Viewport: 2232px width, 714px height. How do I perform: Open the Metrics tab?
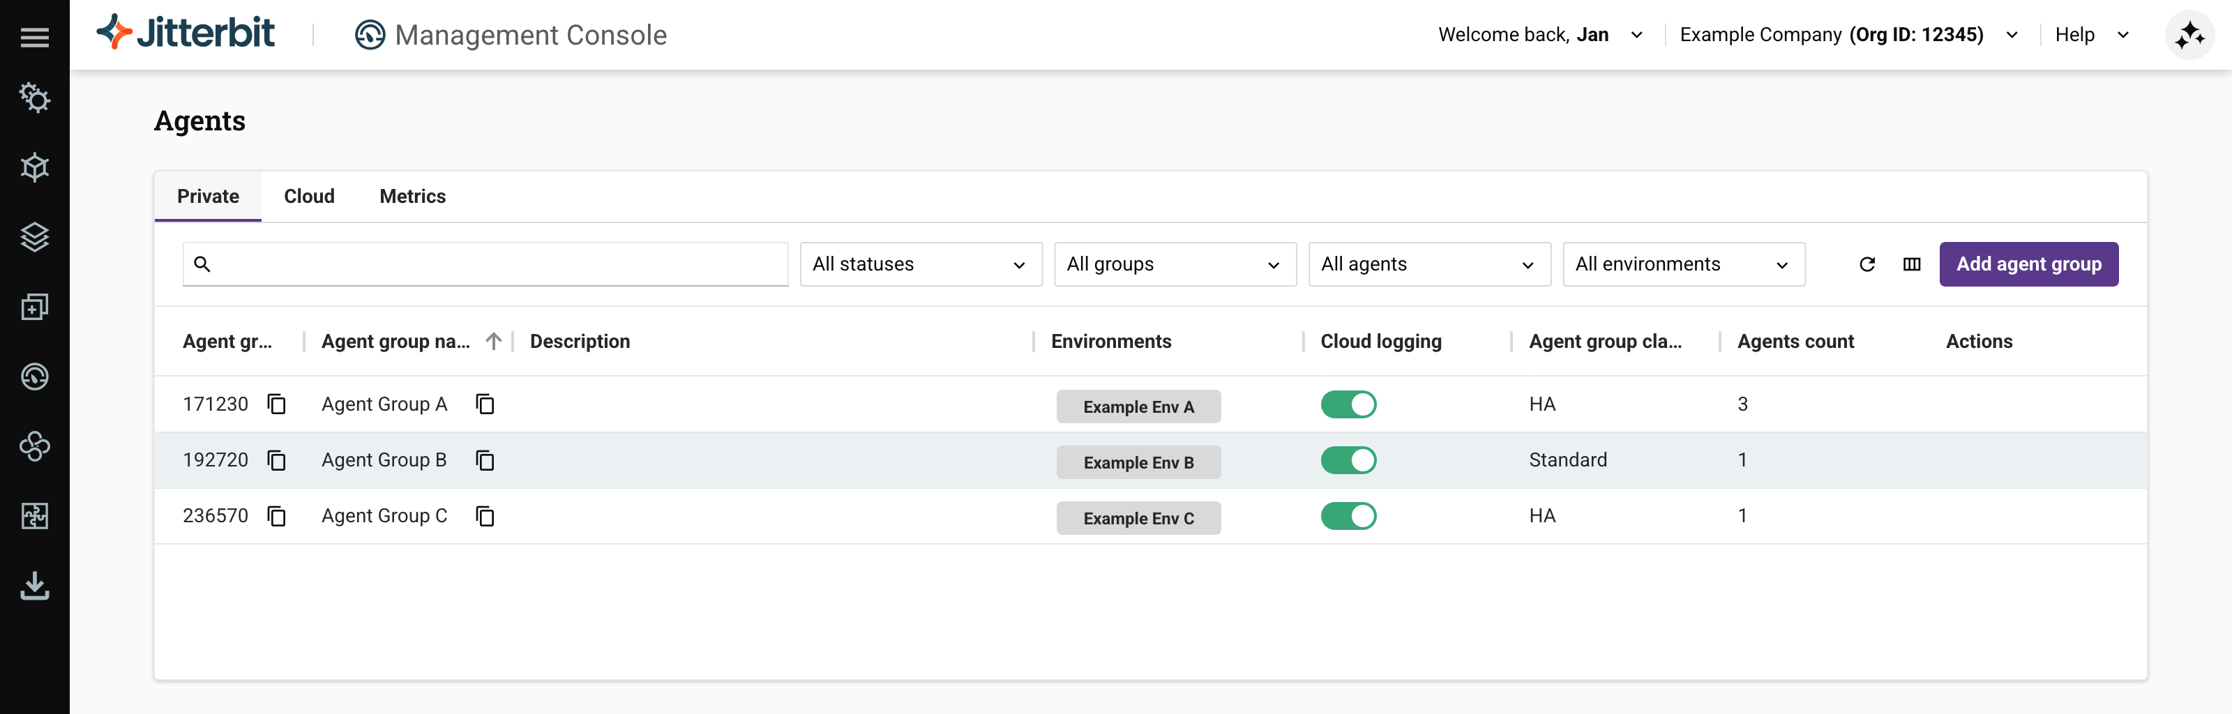(412, 197)
